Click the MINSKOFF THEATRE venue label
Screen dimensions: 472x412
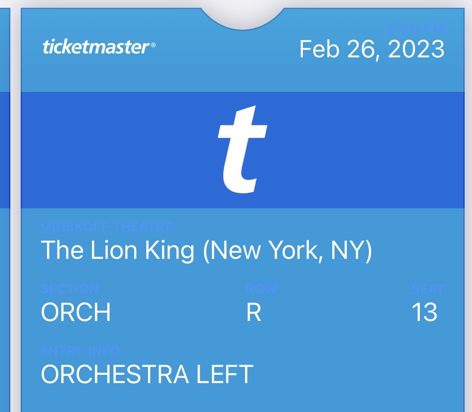coord(106,226)
